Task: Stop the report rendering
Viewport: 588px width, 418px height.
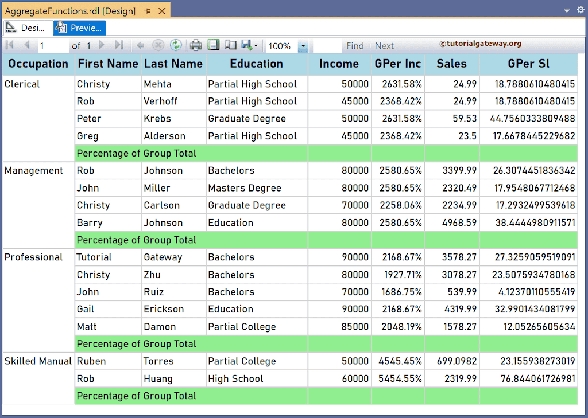Action: [x=157, y=45]
